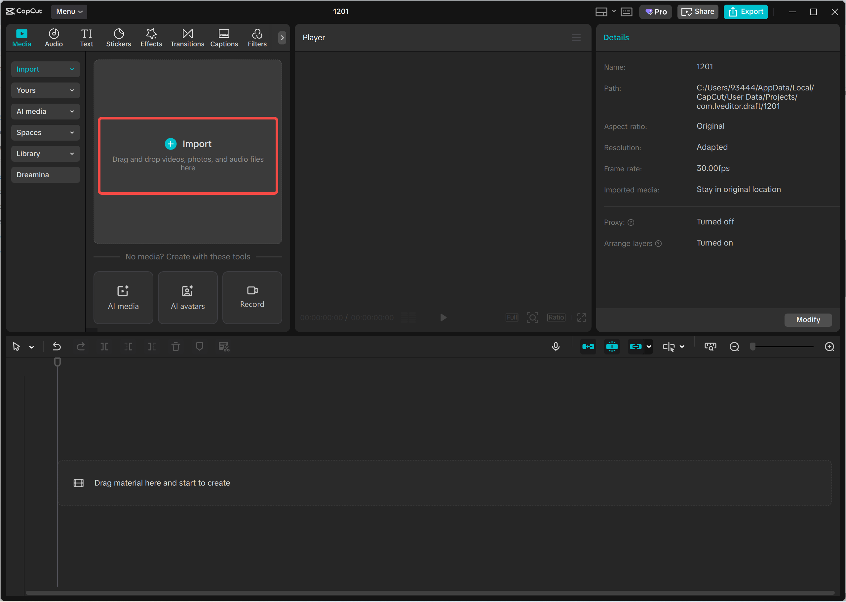Select the Delete icon in the timeline toolbar
846x602 pixels.
coord(175,347)
